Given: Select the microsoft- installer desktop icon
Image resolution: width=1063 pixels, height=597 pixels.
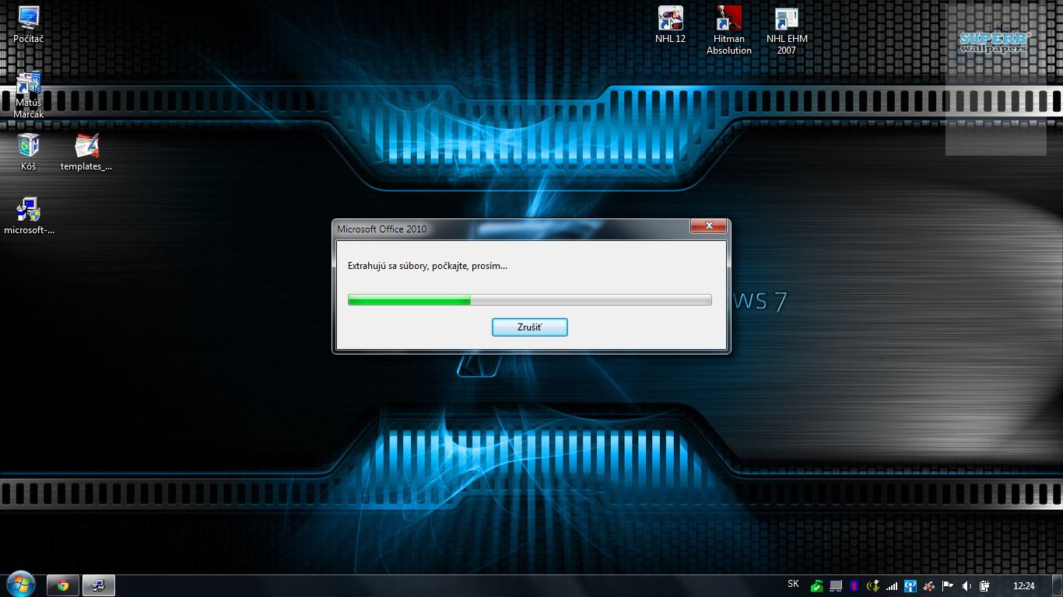Looking at the screenshot, I should coord(29,215).
